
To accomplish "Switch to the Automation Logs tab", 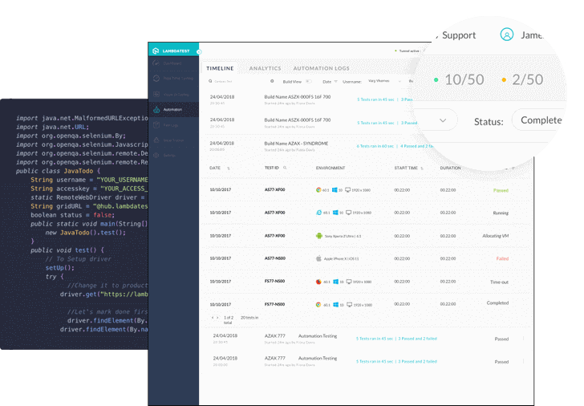I will point(321,68).
